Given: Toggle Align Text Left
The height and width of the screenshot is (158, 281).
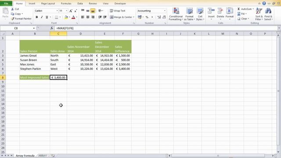Looking at the screenshot, I should [x=83, y=17].
